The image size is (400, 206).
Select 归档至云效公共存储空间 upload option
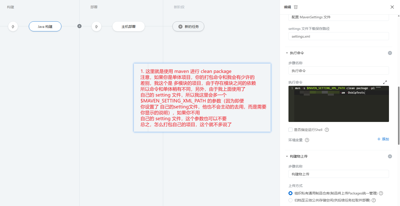point(290,200)
